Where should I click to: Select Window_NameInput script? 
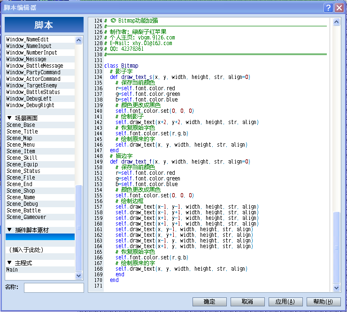coord(40,46)
